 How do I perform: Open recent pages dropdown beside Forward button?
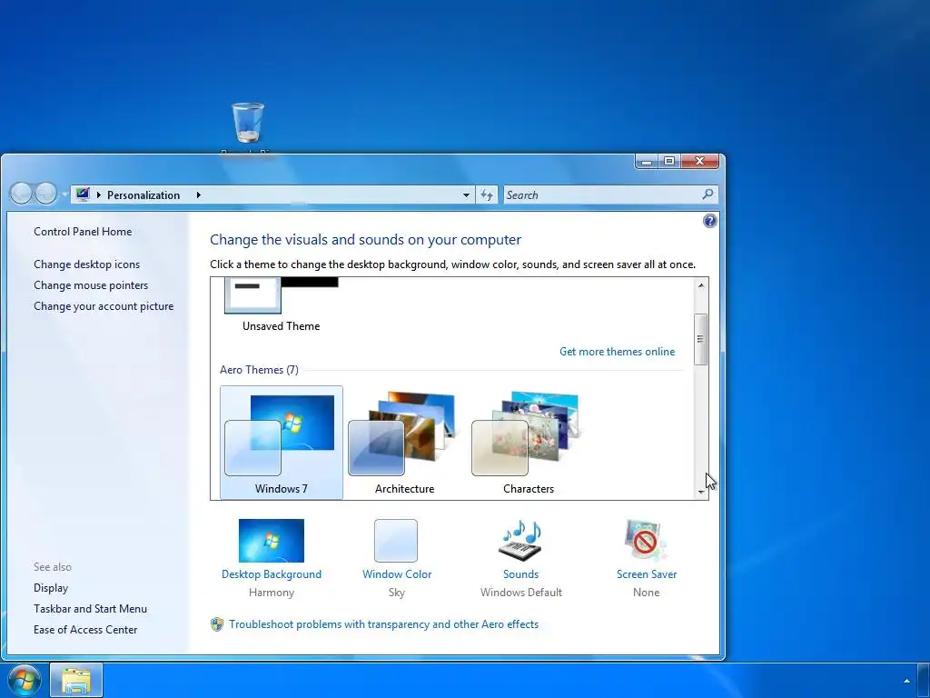(x=64, y=194)
